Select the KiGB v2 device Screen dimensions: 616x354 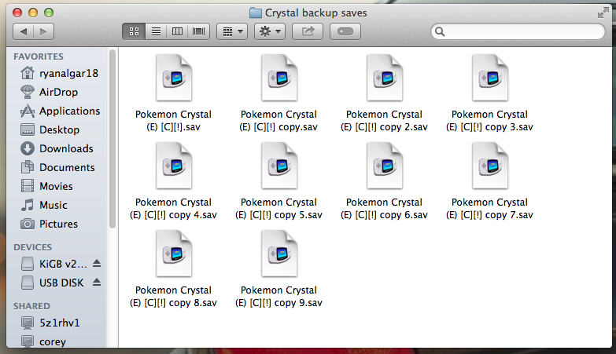pos(53,264)
